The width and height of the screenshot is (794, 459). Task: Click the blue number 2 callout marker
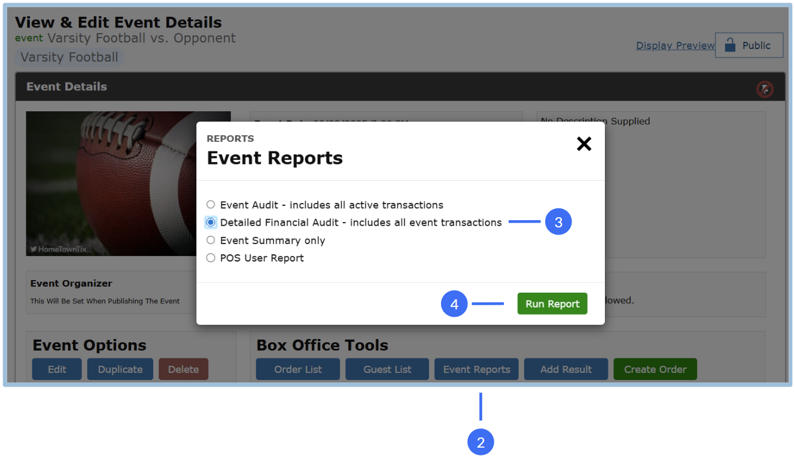tap(480, 442)
